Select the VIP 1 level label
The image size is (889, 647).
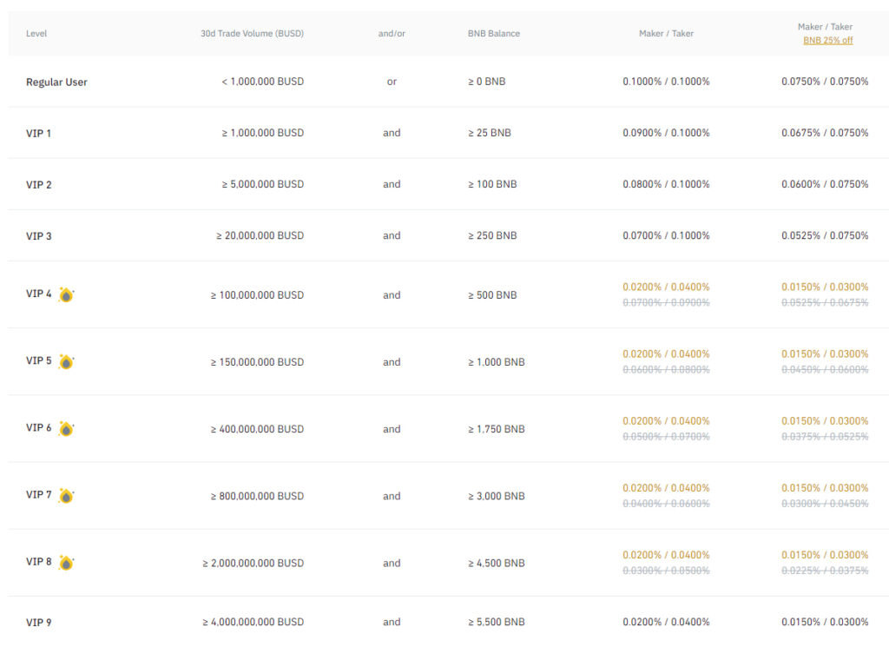(38, 133)
